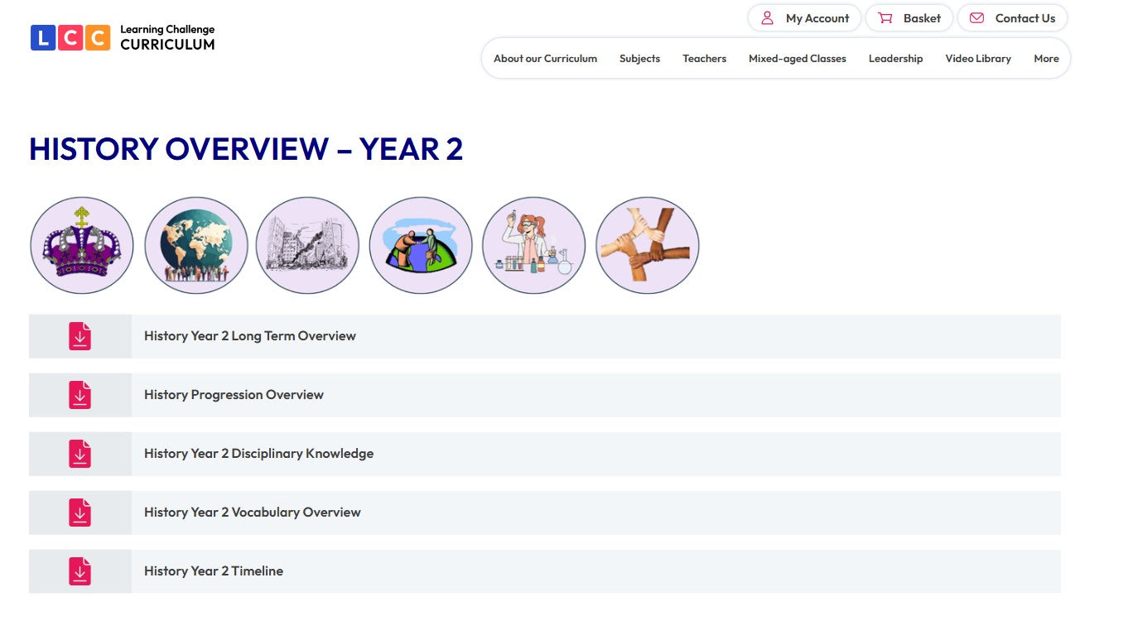Click download icon for History Progression Overview
This screenshot has width=1138, height=621.
point(80,395)
